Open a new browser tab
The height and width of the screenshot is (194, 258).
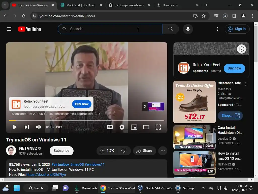click(x=206, y=5)
